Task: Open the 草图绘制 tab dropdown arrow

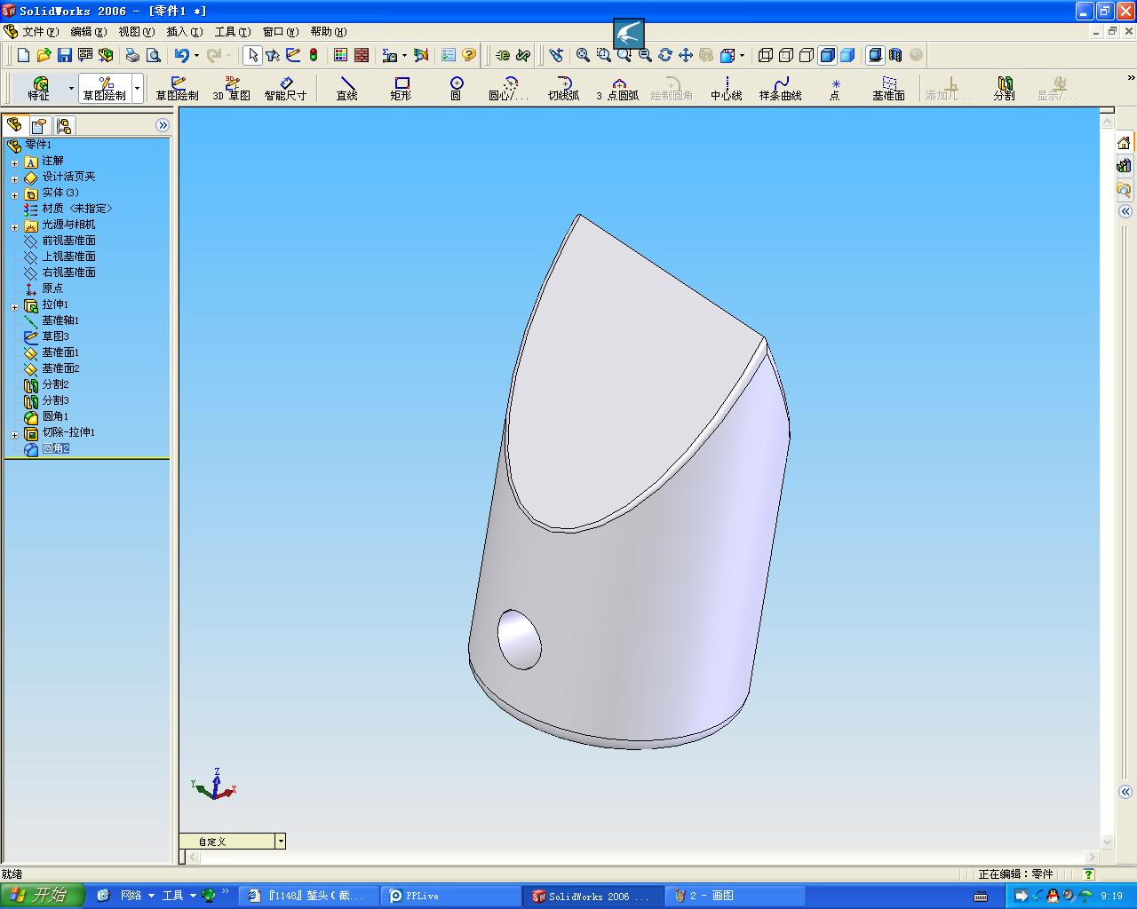Action: (137, 88)
